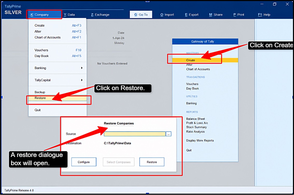
Task: Open Ratio Analysis report
Action: point(195,132)
